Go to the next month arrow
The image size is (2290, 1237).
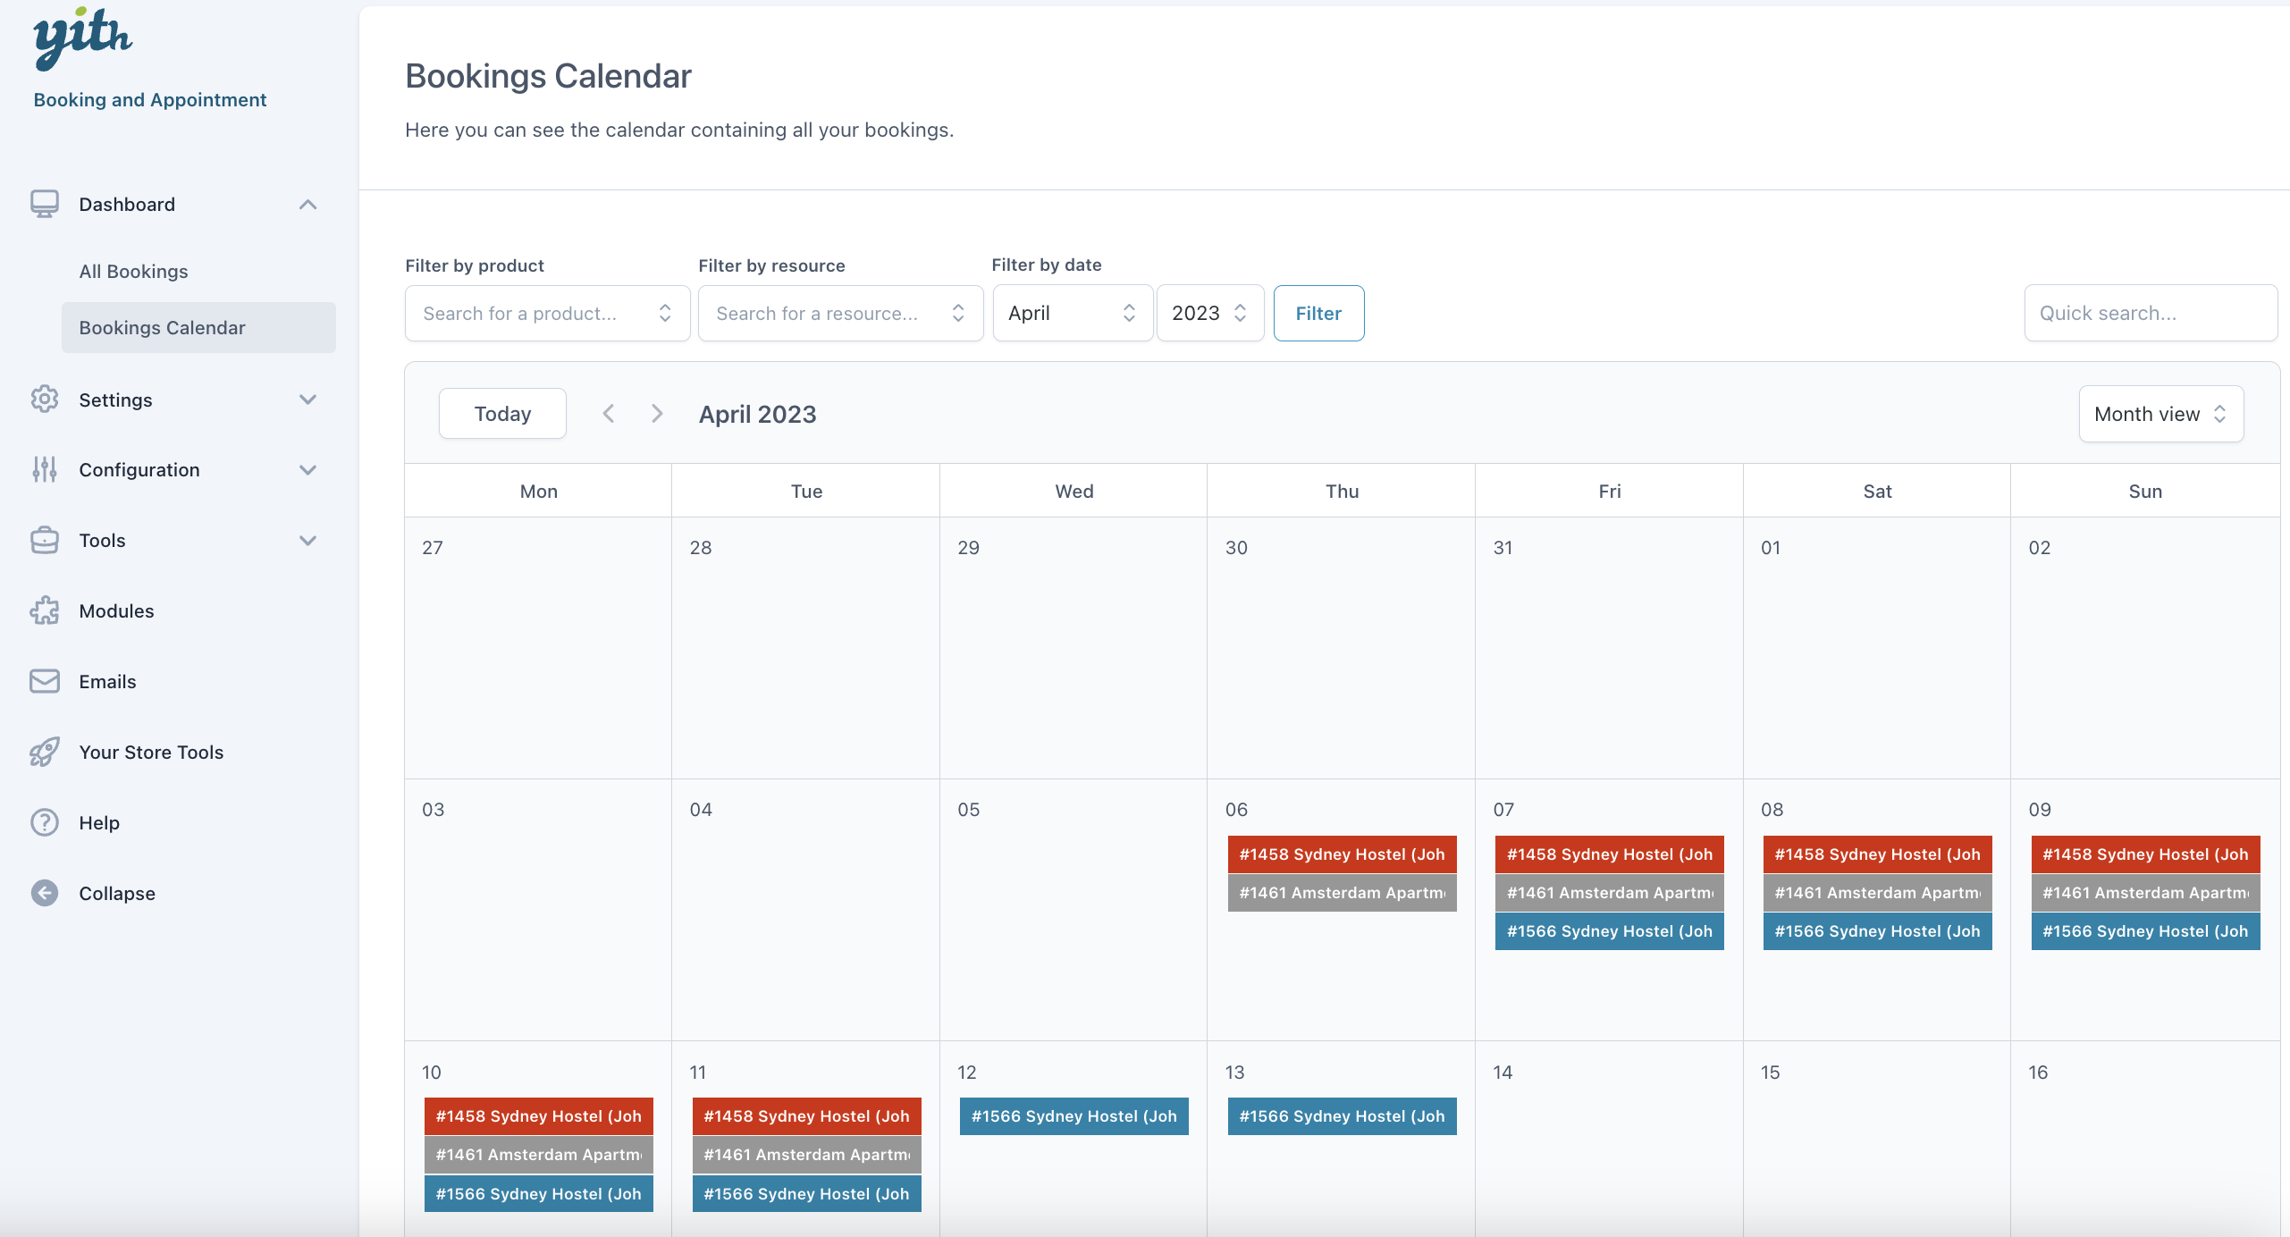point(657,414)
